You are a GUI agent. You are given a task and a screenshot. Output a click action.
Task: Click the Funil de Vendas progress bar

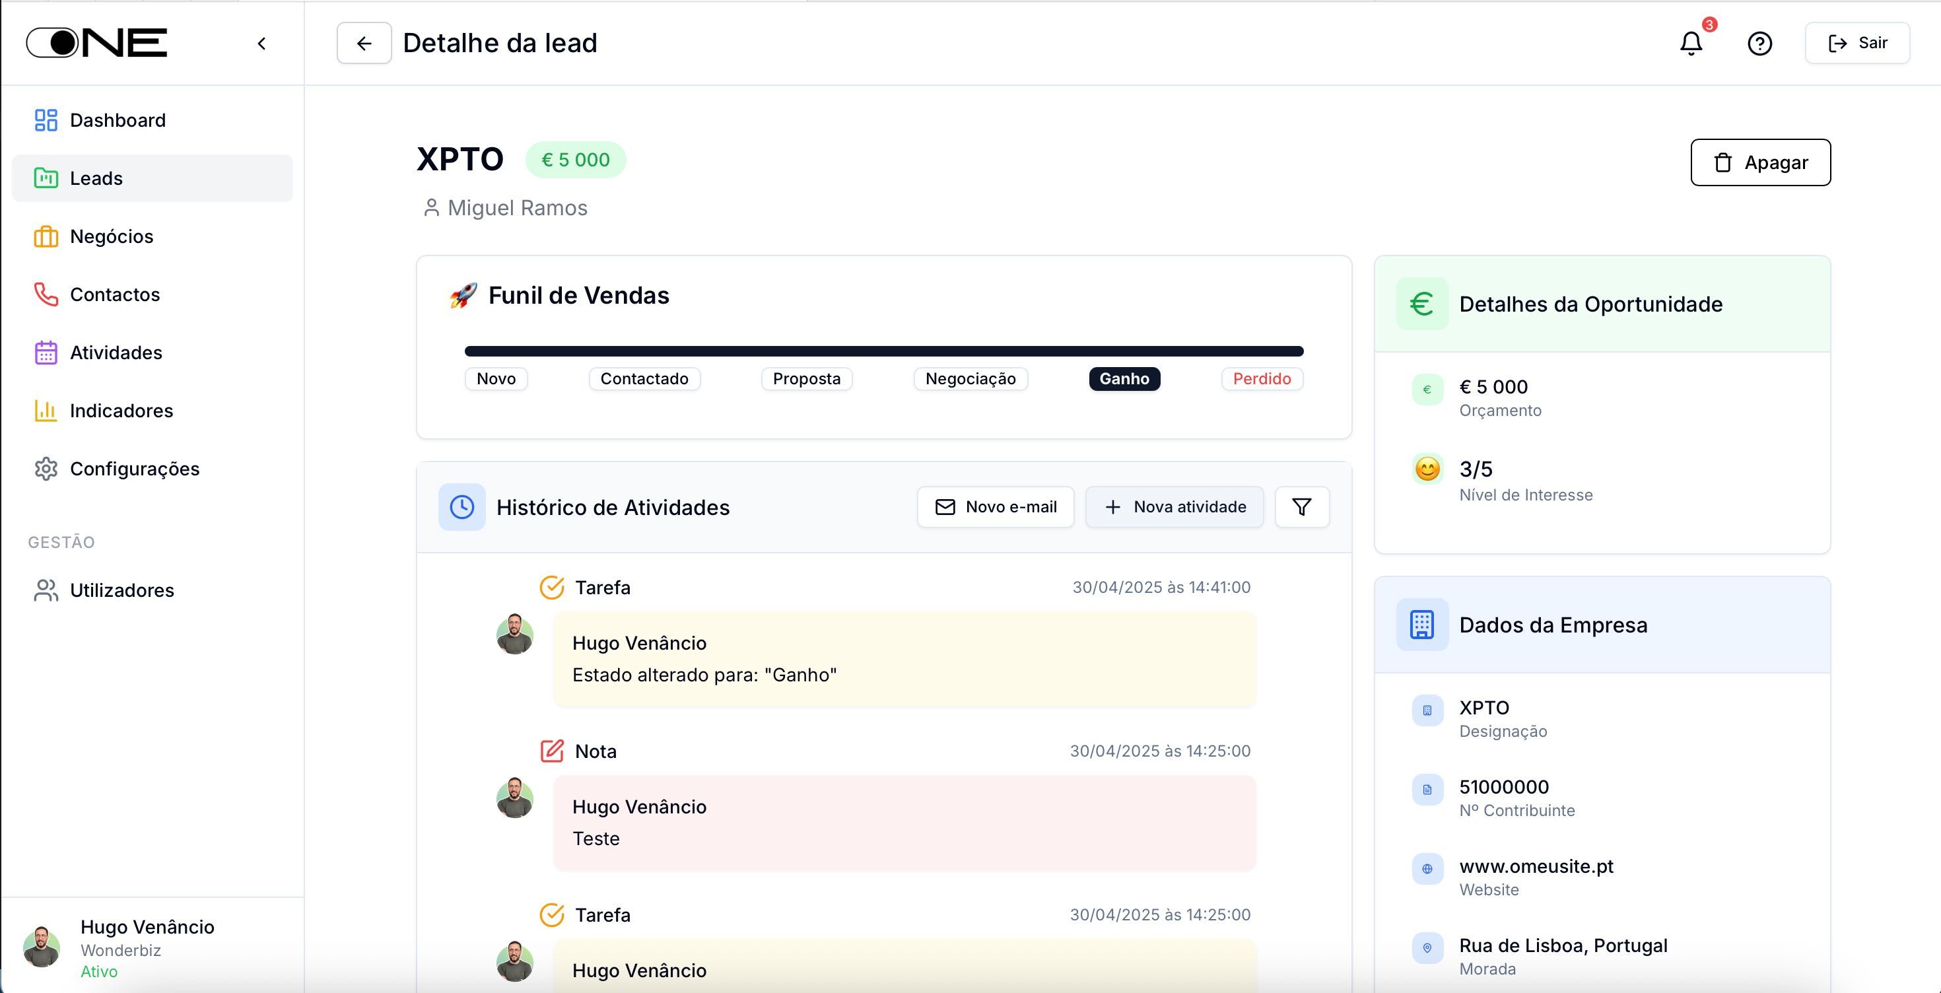(x=884, y=351)
